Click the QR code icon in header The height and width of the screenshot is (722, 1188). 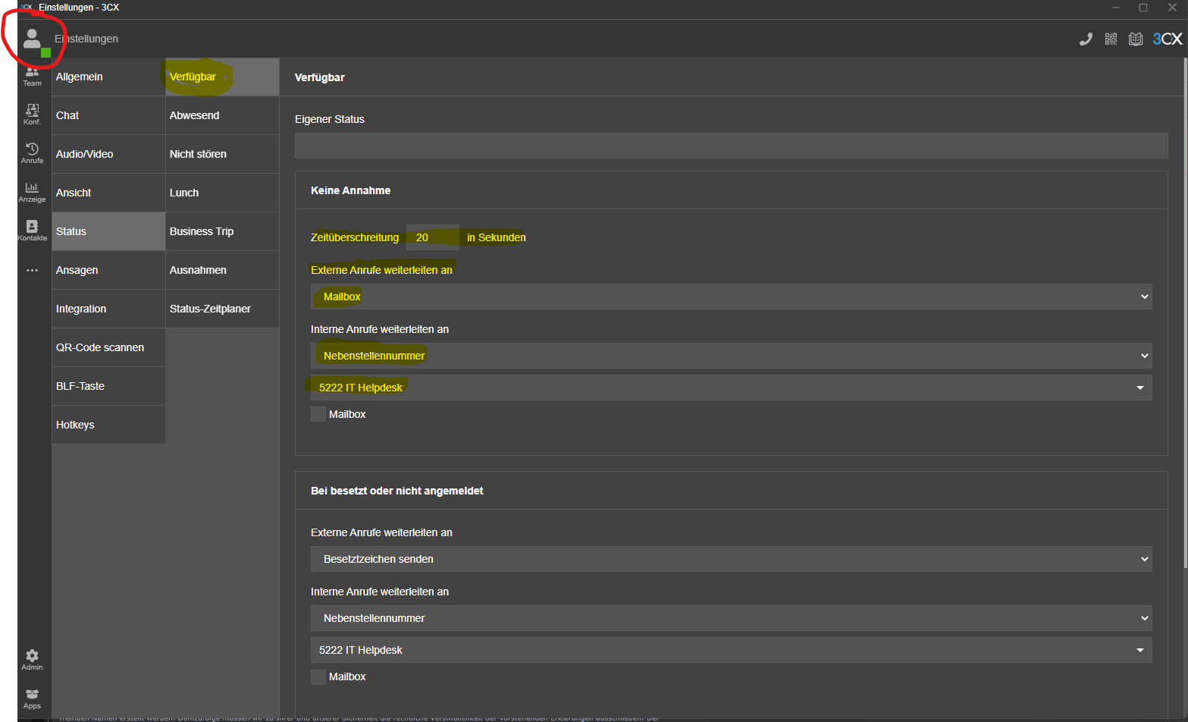(x=1111, y=39)
